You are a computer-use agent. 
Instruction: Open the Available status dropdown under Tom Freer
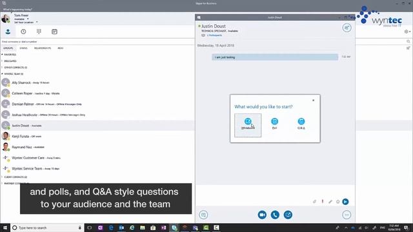(x=21, y=19)
